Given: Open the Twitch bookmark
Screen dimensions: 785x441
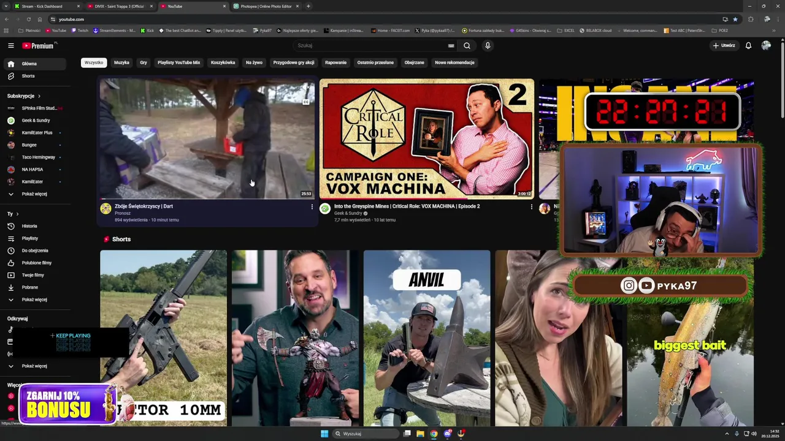Looking at the screenshot, I should (x=80, y=31).
